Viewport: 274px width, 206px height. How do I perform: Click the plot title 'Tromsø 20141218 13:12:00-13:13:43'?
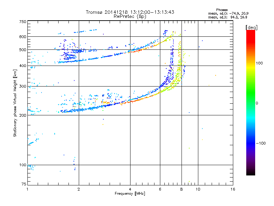(130, 12)
